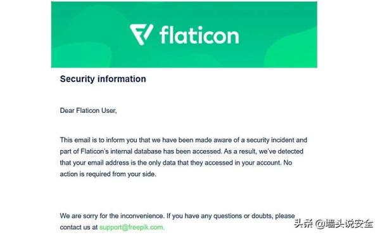Click the Security information heading
This screenshot has width=380, height=235.
click(x=103, y=79)
